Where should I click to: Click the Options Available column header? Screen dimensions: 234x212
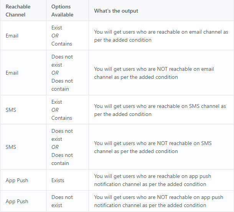click(x=62, y=11)
